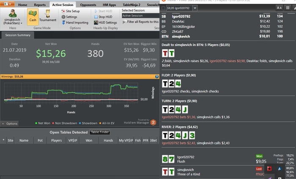
Task: Open the application menu button
Action: pyautogui.click(x=7, y=4)
